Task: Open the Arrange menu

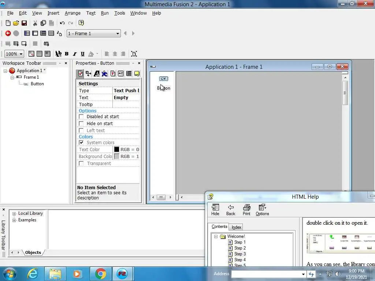Action: [x=73, y=13]
